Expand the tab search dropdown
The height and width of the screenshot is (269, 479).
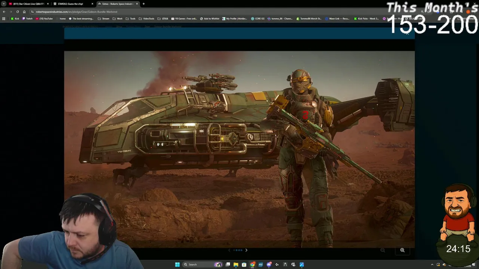[x=3, y=4]
